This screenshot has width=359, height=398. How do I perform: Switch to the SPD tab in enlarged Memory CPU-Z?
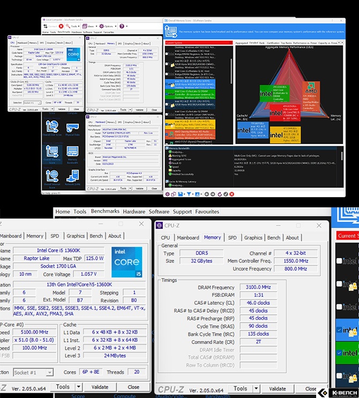coord(233,238)
